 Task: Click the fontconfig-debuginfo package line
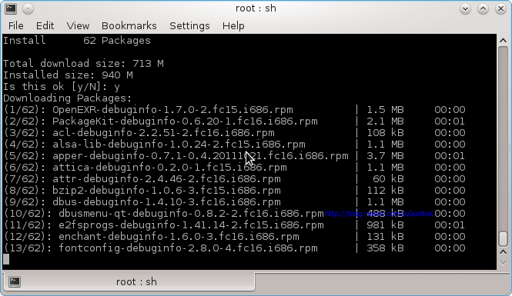[x=235, y=248]
